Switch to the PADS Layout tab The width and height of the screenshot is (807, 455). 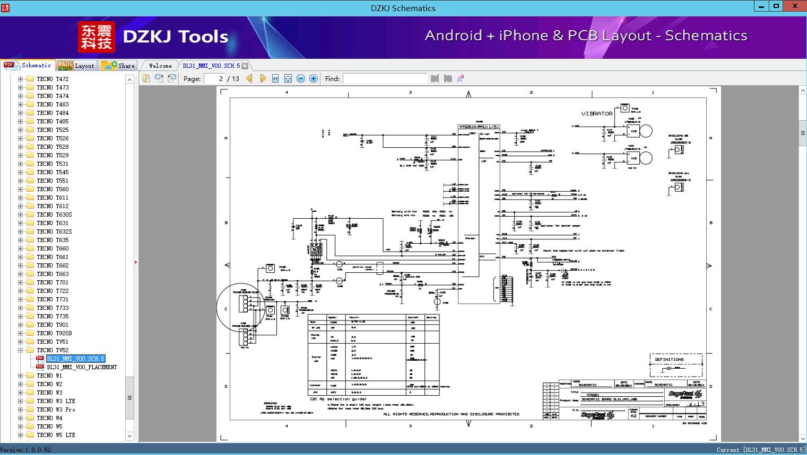(x=76, y=65)
